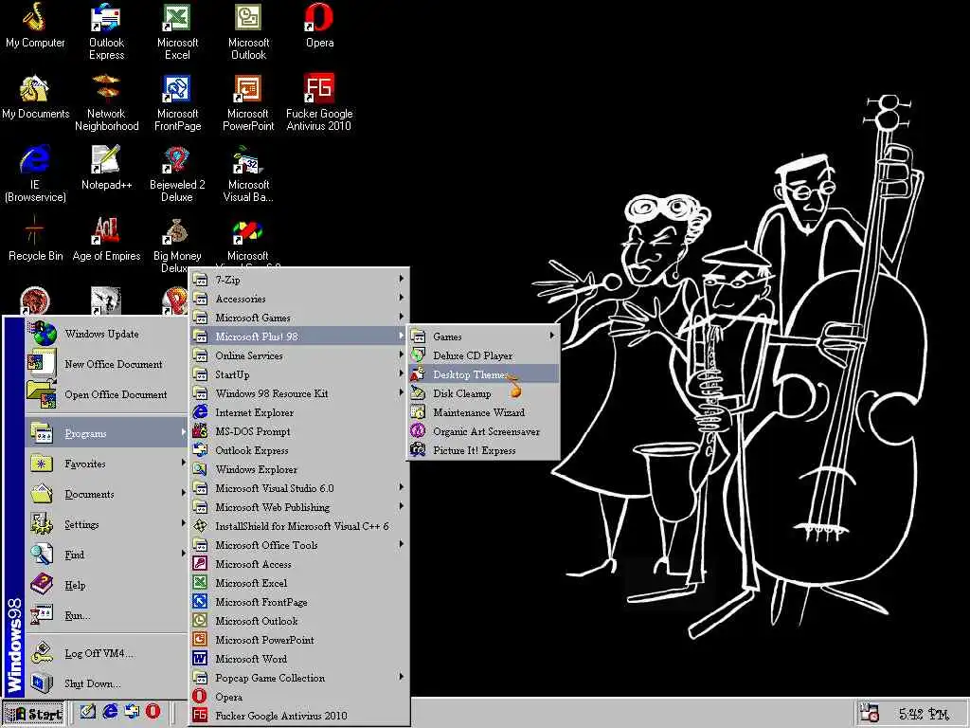Expand the Accessories program folder

298,299
